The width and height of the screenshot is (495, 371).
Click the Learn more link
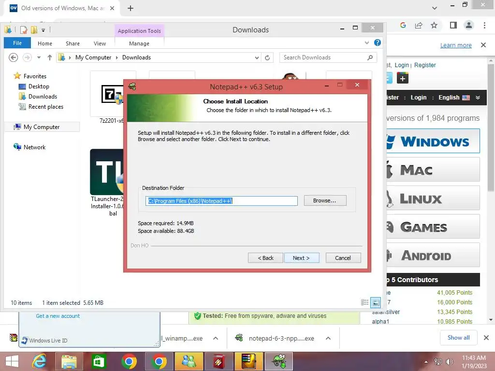456,45
